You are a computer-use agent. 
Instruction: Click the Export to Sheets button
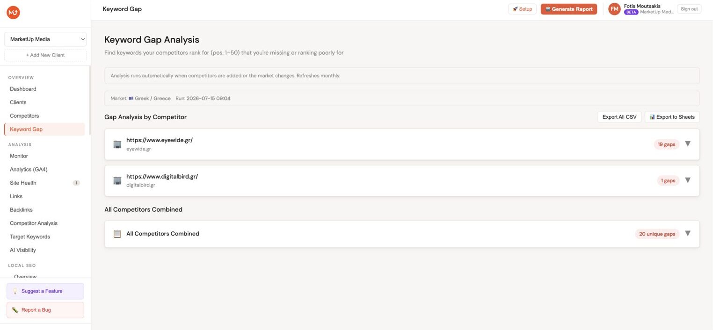click(672, 117)
